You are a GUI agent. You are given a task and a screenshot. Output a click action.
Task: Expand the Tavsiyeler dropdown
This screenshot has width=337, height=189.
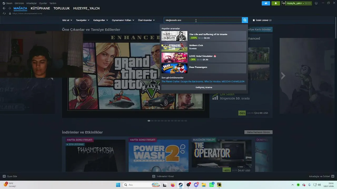tap(83, 20)
